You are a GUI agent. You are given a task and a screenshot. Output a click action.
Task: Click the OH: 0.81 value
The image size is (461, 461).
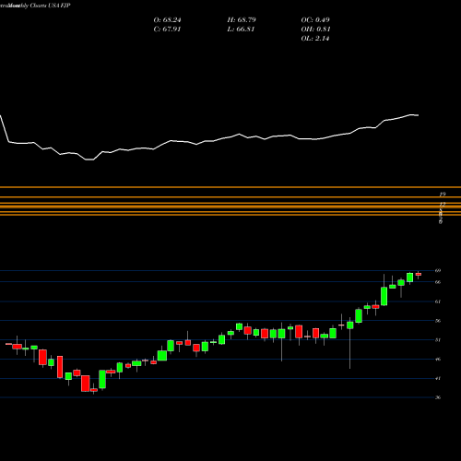(x=315, y=30)
